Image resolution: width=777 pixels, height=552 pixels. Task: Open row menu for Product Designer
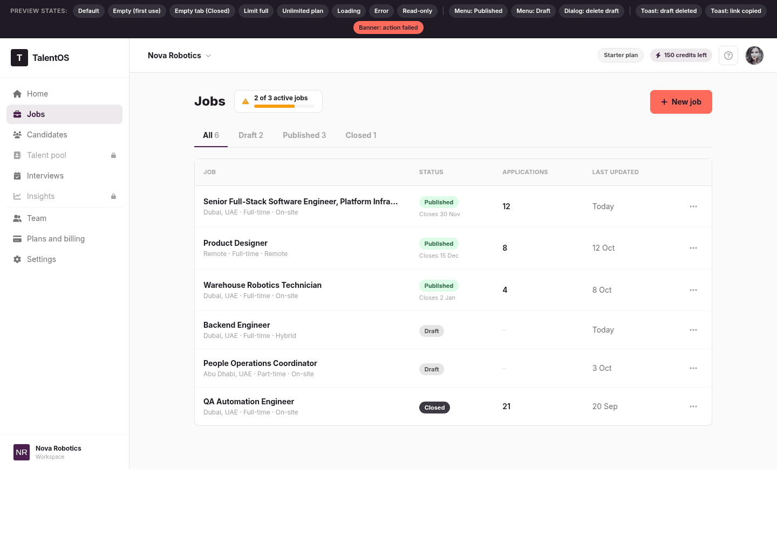693,248
